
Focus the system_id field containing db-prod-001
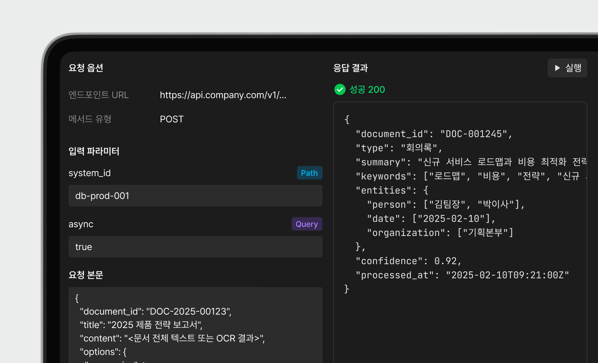tap(195, 196)
